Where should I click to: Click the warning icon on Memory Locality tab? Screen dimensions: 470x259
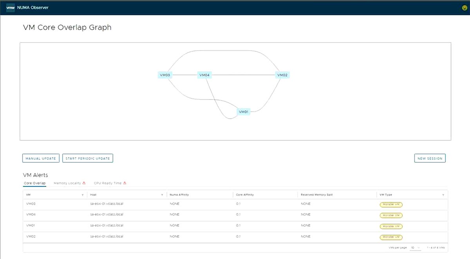[x=83, y=183]
